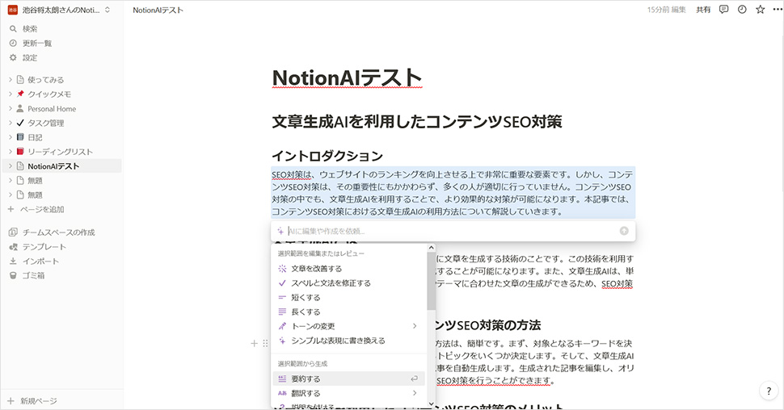Open the three-dot page menu
The image size is (784, 410).
pyautogui.click(x=777, y=10)
